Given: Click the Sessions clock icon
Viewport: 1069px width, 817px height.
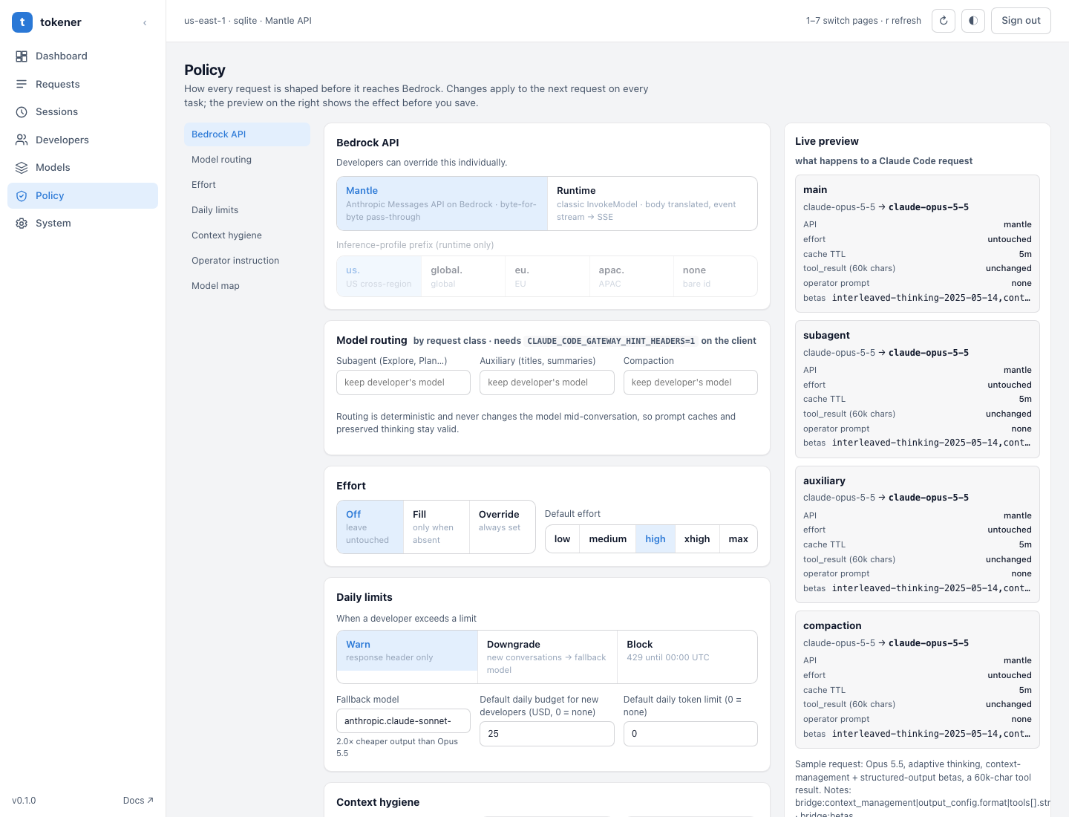Looking at the screenshot, I should point(22,112).
